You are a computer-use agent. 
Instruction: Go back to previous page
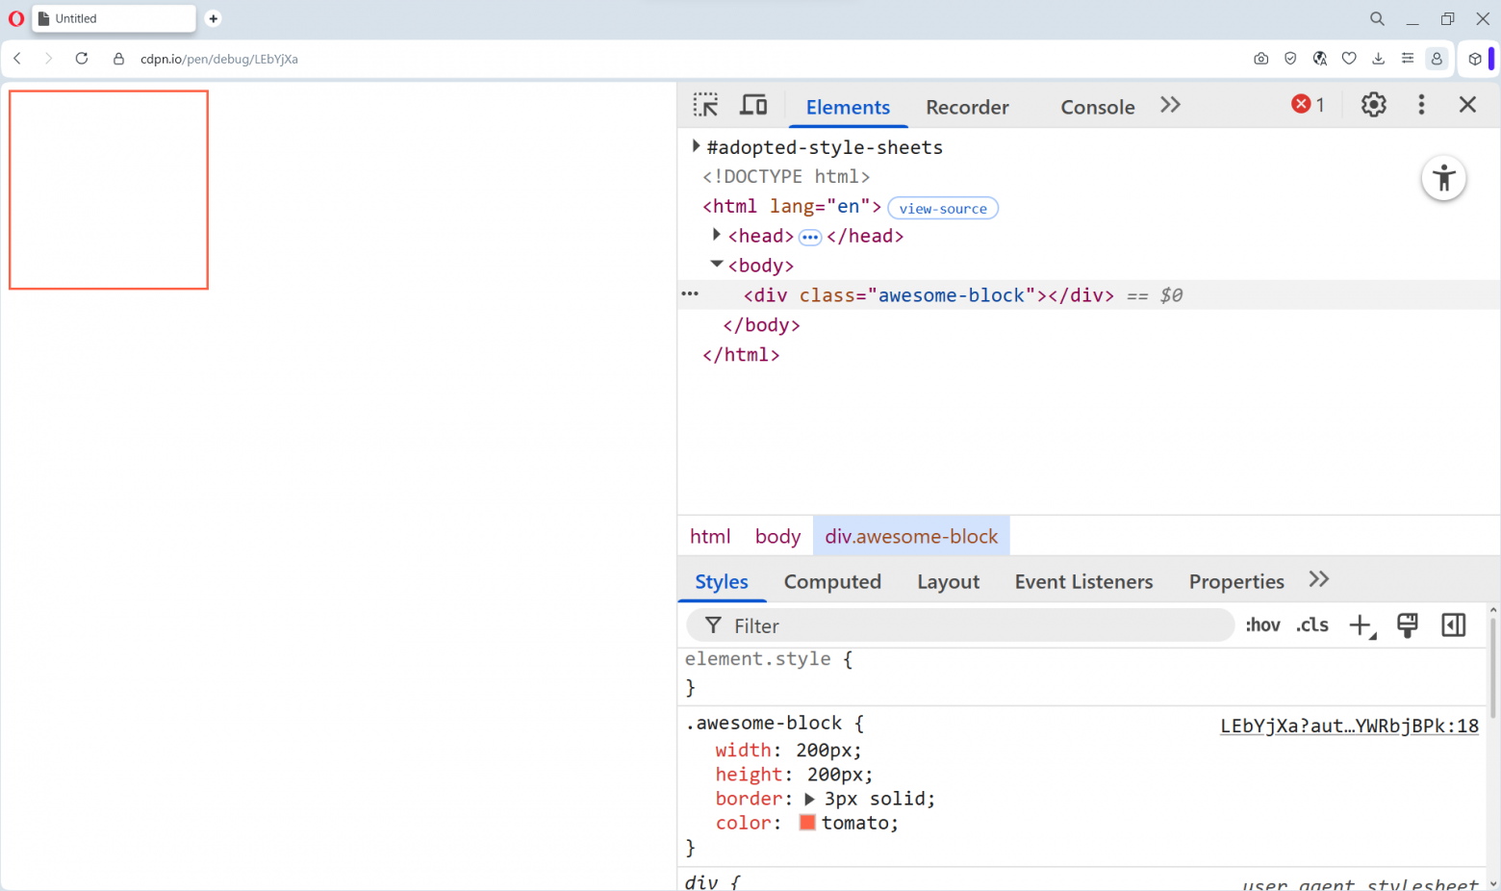[17, 59]
